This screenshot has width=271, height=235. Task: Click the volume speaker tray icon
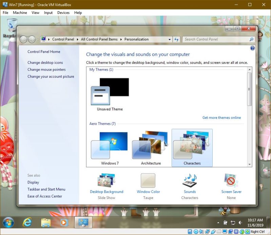click(240, 222)
